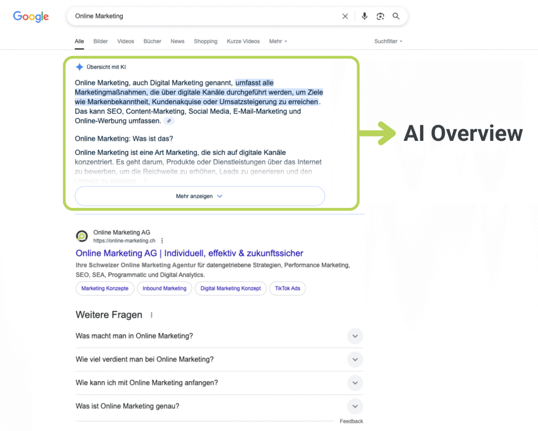Open Digital Marketing Konzept sitelink chip

coord(230,288)
